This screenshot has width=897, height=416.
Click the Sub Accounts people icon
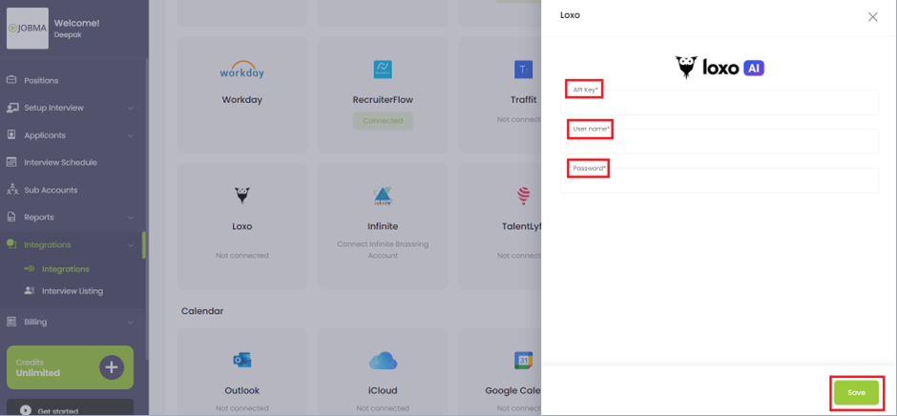(11, 190)
